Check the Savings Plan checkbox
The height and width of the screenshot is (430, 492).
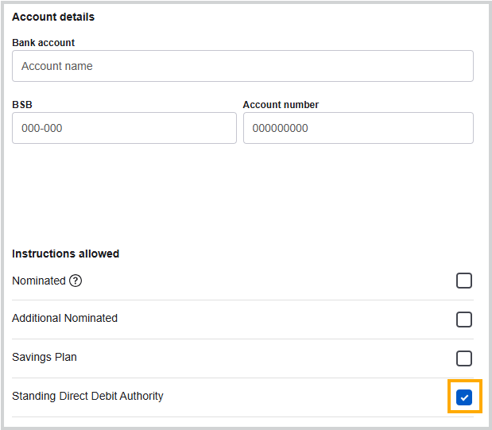pyautogui.click(x=464, y=358)
